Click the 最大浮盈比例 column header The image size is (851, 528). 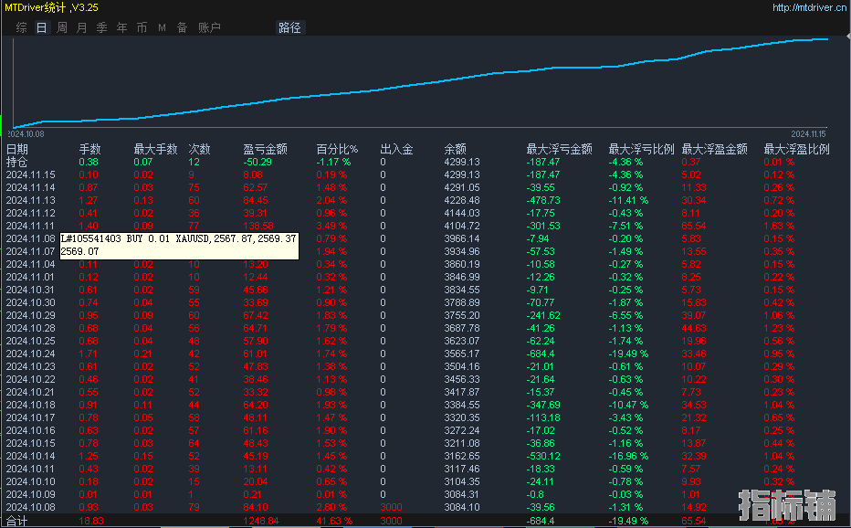tap(797, 150)
